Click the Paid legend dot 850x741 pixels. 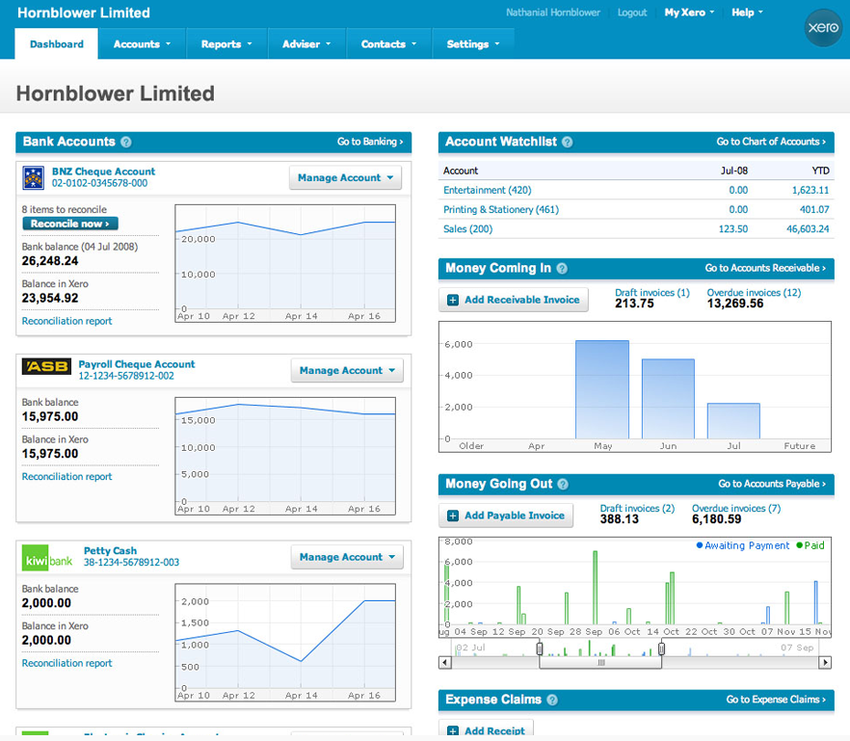click(799, 545)
